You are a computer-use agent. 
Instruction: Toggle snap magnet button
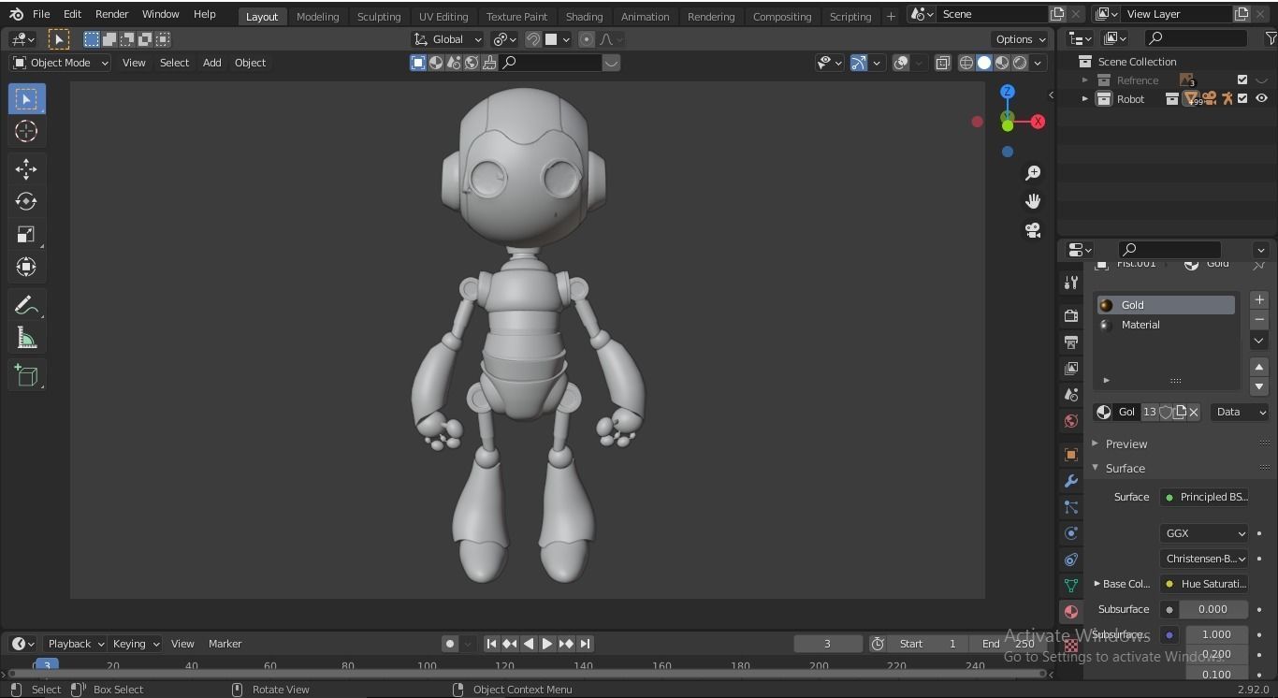coord(532,39)
